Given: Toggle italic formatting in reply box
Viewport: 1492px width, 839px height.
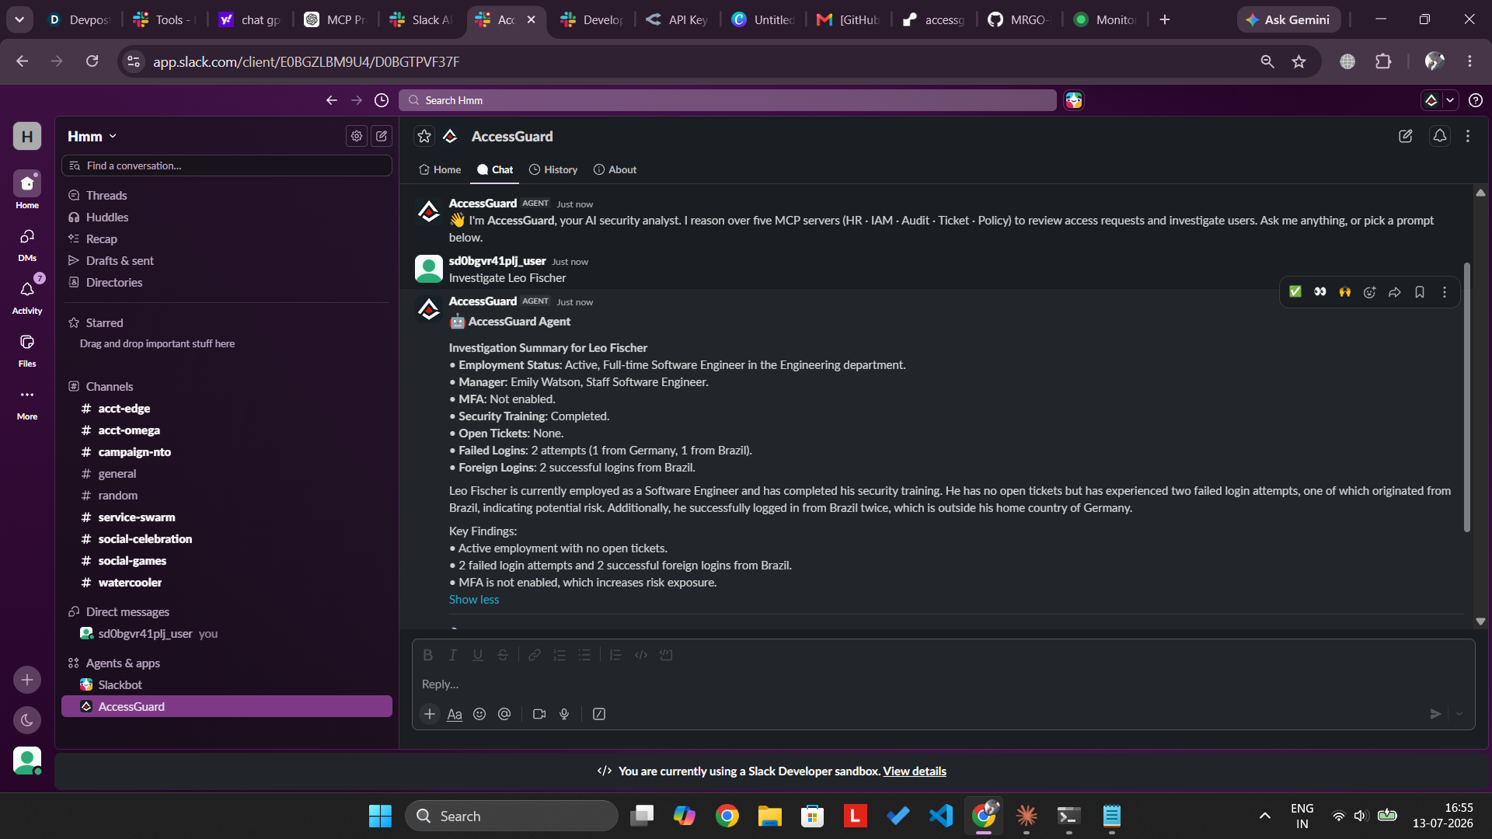Looking at the screenshot, I should coord(453,655).
